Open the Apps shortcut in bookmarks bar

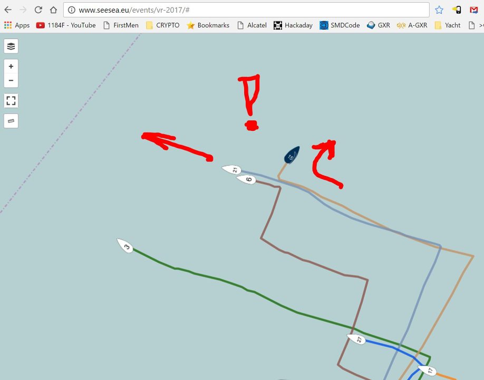[x=17, y=25]
